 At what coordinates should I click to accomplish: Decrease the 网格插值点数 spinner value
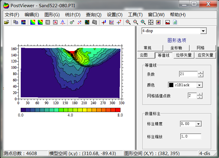[x=200, y=97]
